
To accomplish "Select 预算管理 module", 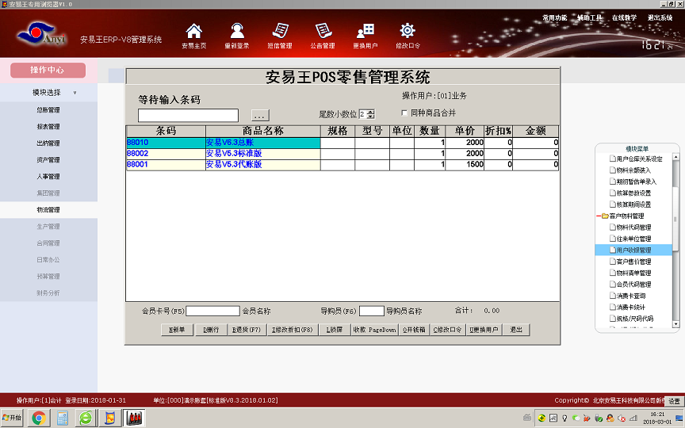I will [48, 276].
